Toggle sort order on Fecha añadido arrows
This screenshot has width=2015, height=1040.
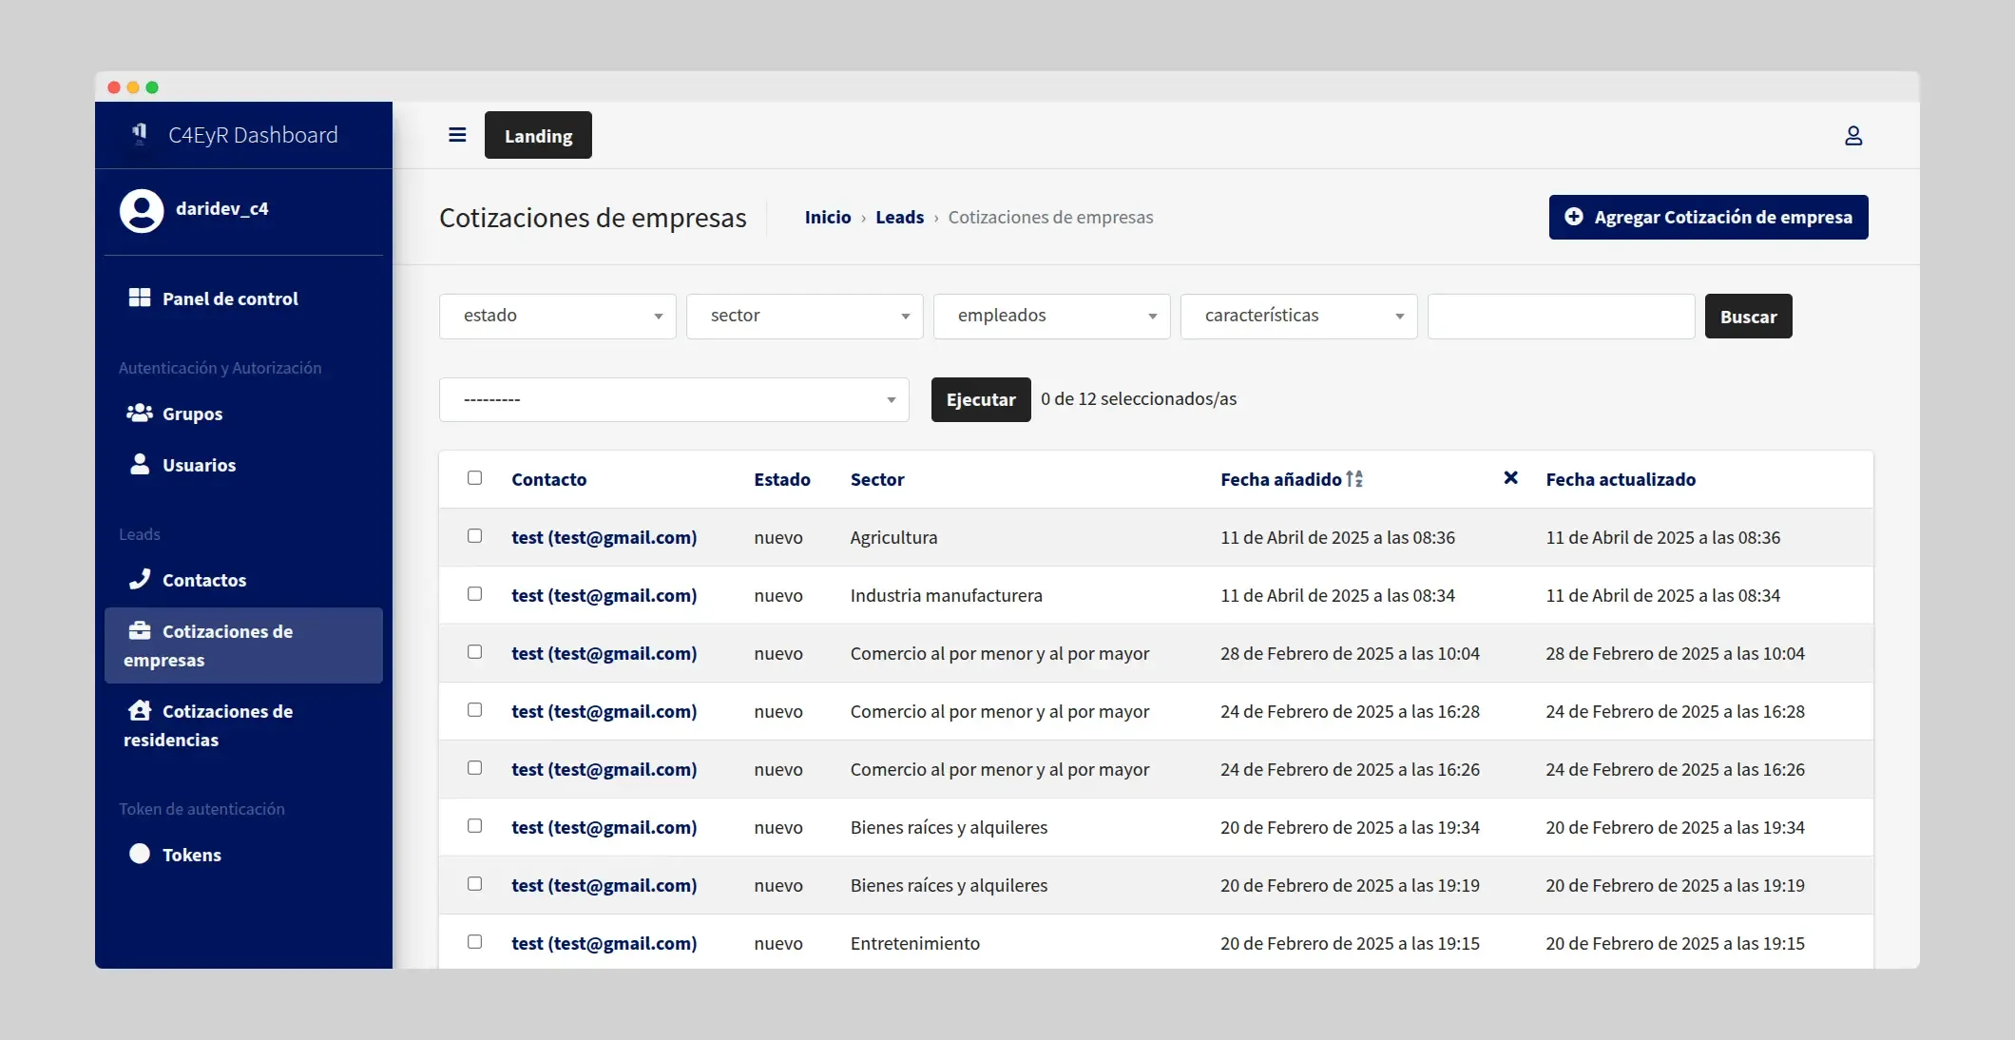pos(1354,479)
